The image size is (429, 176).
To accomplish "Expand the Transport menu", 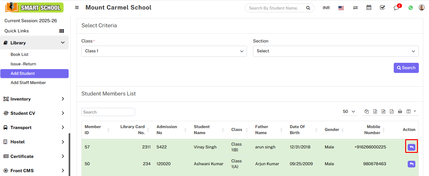I will [34, 127].
